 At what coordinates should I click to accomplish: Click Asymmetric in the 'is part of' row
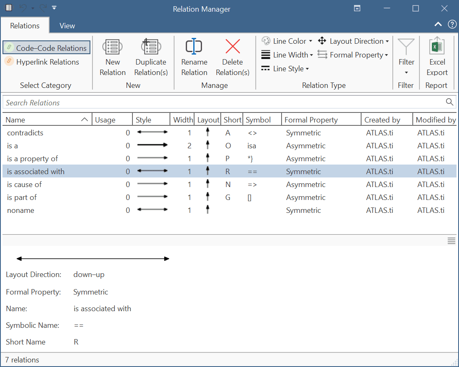tap(306, 197)
